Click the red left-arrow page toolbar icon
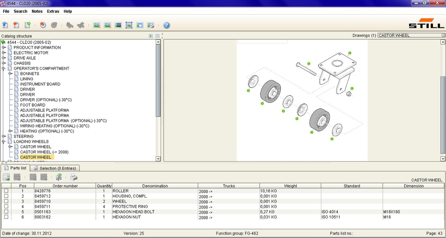Screen dimensions: 446x238 16,25
